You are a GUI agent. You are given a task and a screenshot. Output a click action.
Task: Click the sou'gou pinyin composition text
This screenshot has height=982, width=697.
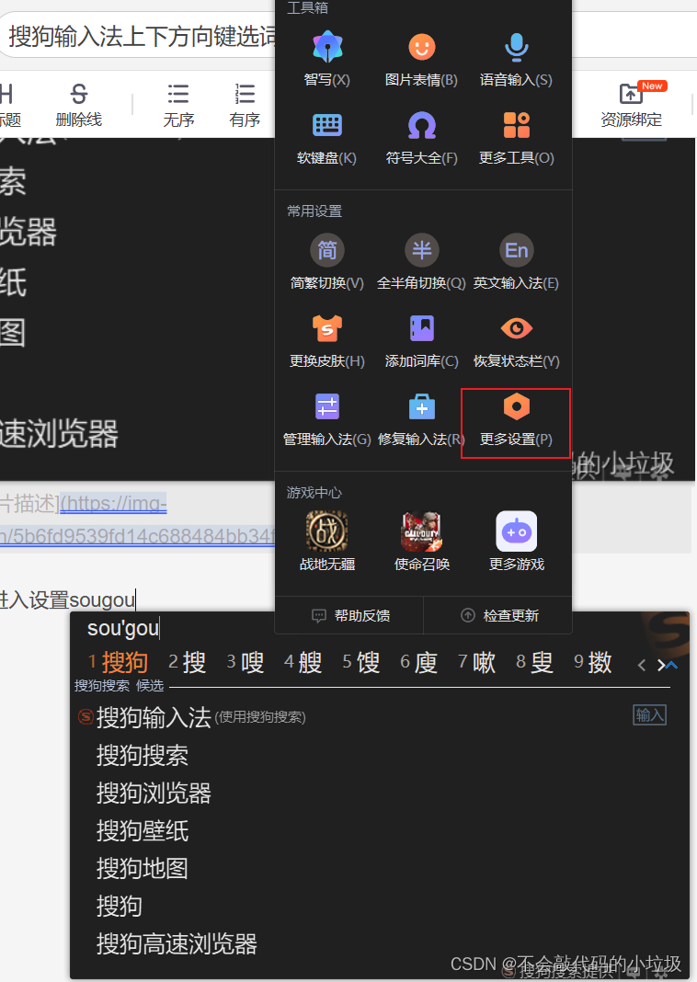point(123,627)
